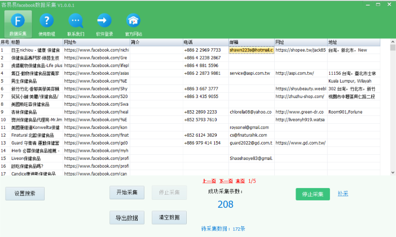Select email cell cs@finaturalhk.com
The image size is (396, 237).
[x=252, y=135]
